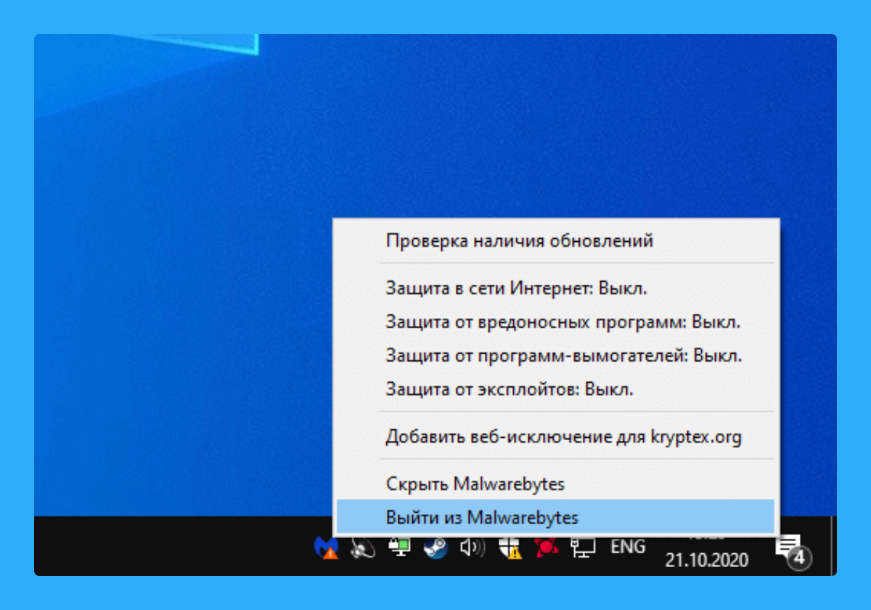Open the wired network tray icon
Viewport: 871px width, 610px height.
coord(583,548)
